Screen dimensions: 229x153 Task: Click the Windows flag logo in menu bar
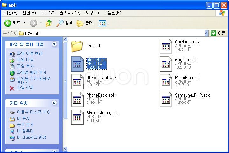click(222, 13)
